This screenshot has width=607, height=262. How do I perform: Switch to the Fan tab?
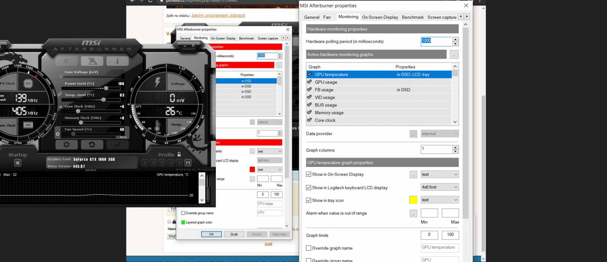pyautogui.click(x=327, y=17)
